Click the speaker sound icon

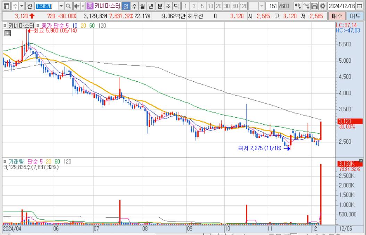coord(76,6)
